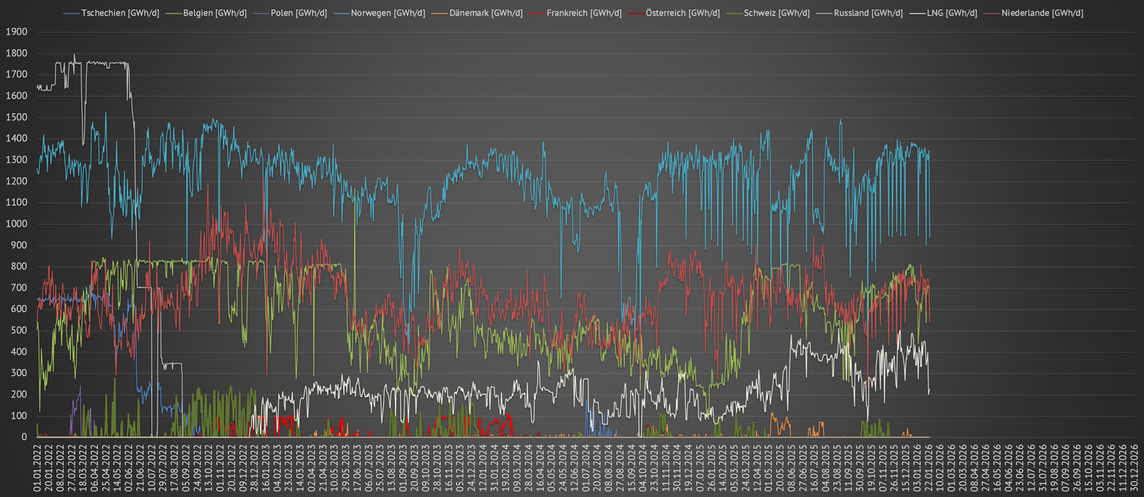1144x497 pixels.
Task: Select the LNG legend item
Action: click(951, 13)
